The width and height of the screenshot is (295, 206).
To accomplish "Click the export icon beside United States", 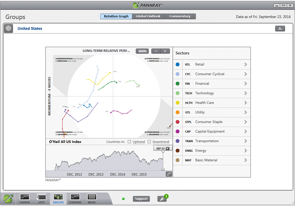I will pyautogui.click(x=280, y=29).
